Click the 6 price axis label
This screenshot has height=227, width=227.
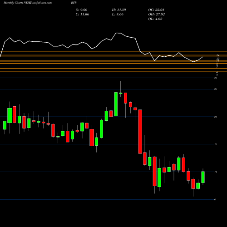(215, 199)
